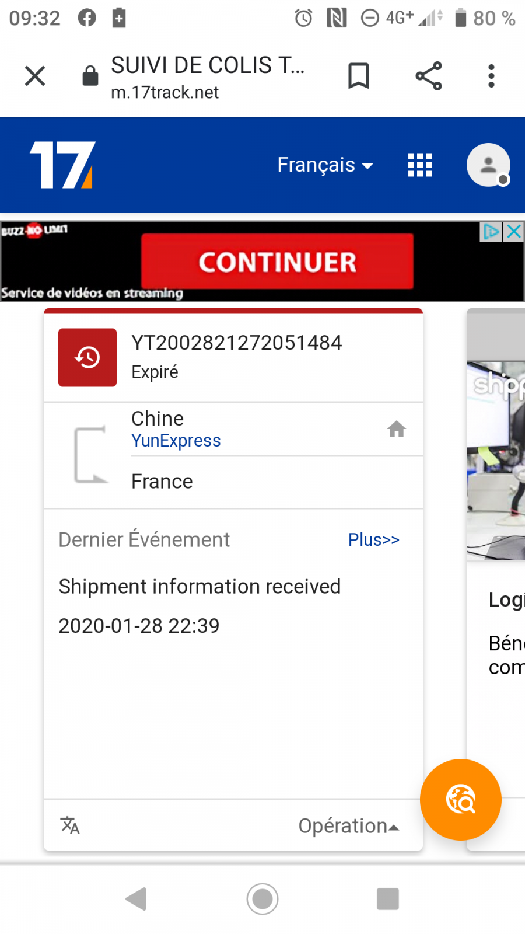Tap the battery icon in status bar
The height and width of the screenshot is (934, 525).
coord(461,18)
